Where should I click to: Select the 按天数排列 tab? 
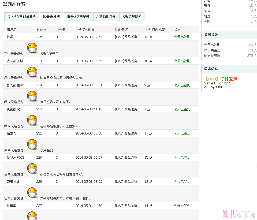point(51,17)
